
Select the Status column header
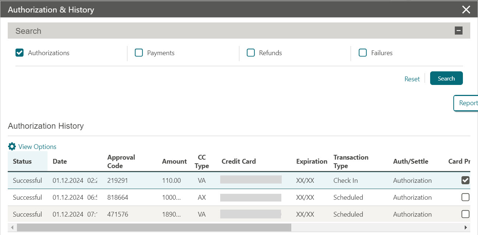click(x=22, y=161)
